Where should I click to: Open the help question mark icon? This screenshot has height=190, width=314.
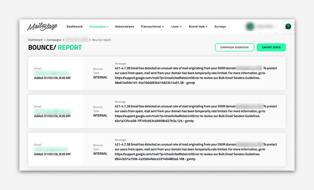click(288, 27)
